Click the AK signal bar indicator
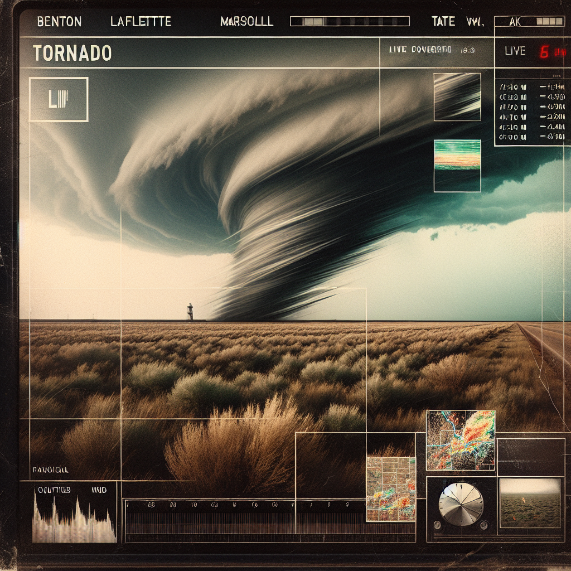The height and width of the screenshot is (571, 571). 550,22
